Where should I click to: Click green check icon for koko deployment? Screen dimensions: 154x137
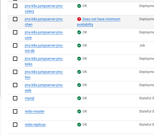point(79,59)
